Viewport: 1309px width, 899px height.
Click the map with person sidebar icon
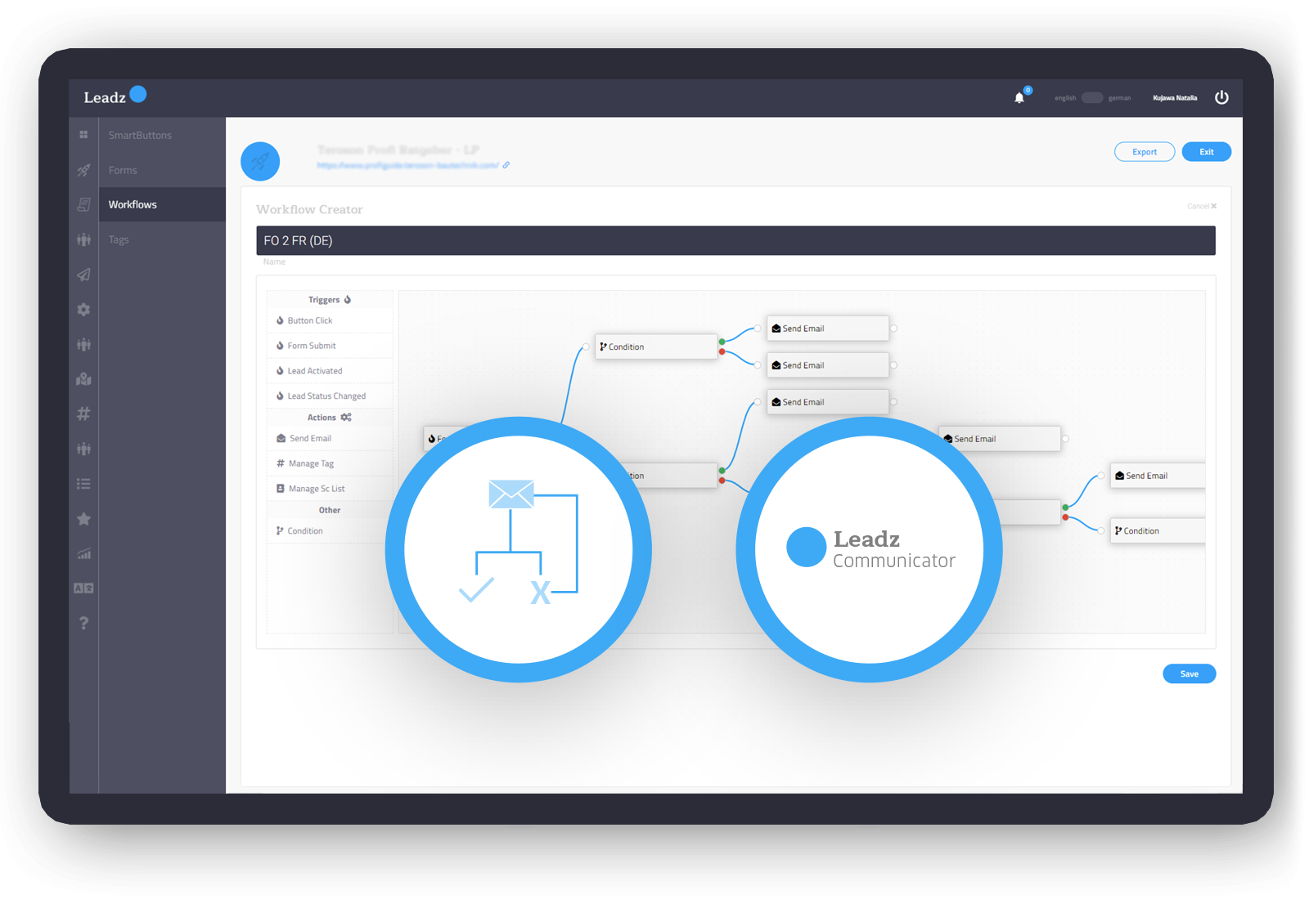pos(83,379)
